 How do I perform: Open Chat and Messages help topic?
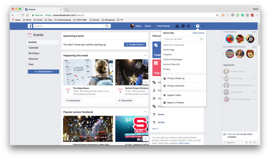click(173, 59)
